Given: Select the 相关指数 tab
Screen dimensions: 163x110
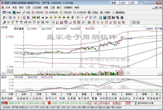Looking at the screenshot, I should 7,98.
